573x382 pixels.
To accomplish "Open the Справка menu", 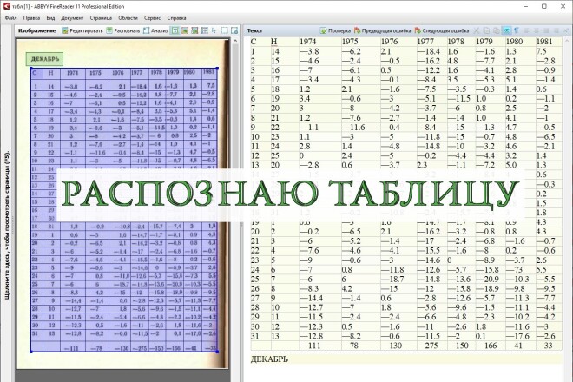I will click(x=176, y=18).
